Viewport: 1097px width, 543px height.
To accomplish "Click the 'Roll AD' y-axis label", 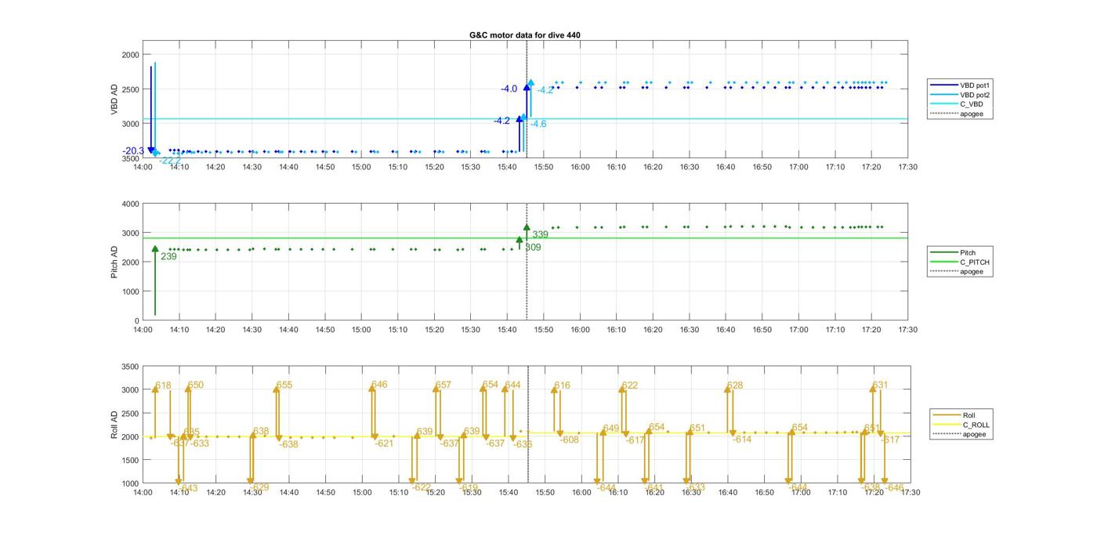I will pyautogui.click(x=114, y=424).
